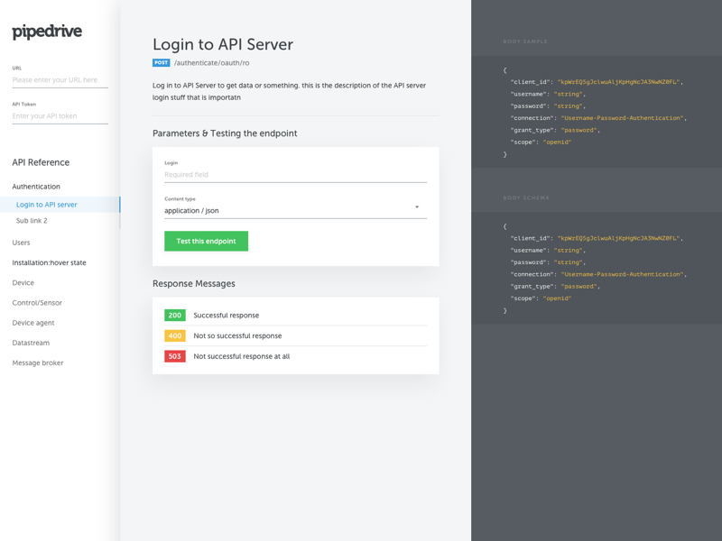
Task: Select Datastream in sidebar
Action: tap(31, 343)
